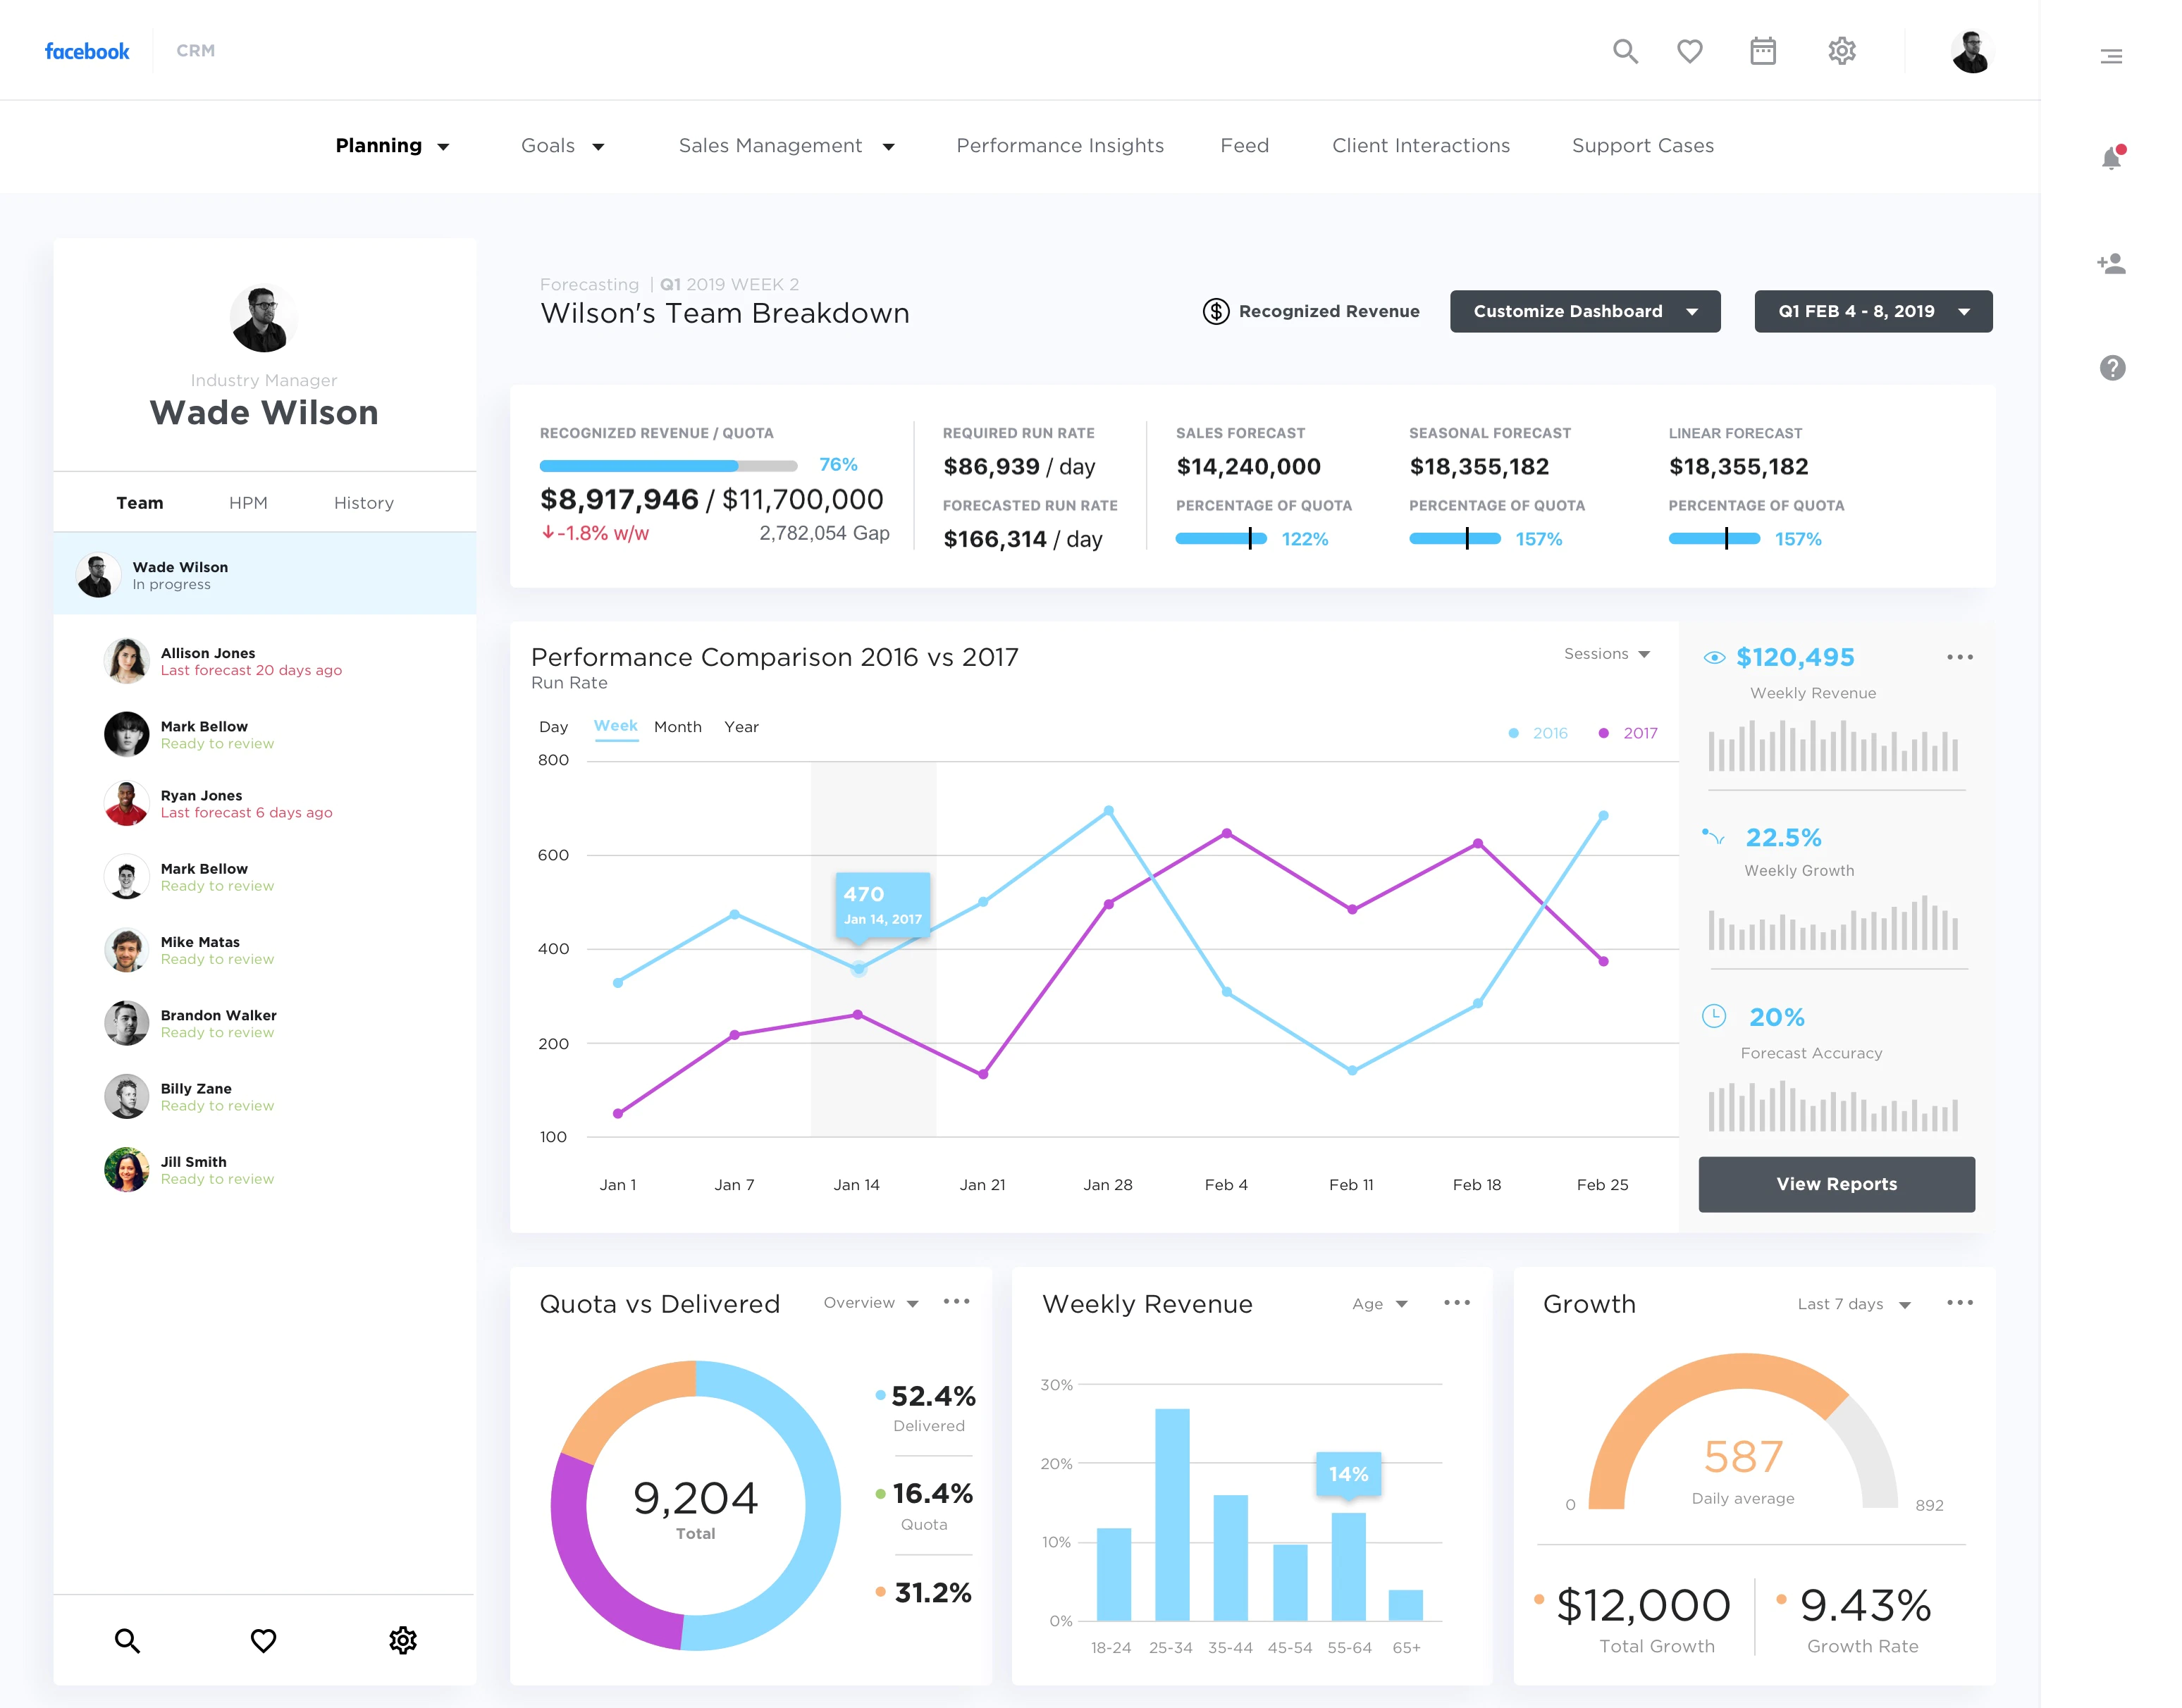2182x1708 pixels.
Task: Switch to the History tab
Action: (363, 503)
